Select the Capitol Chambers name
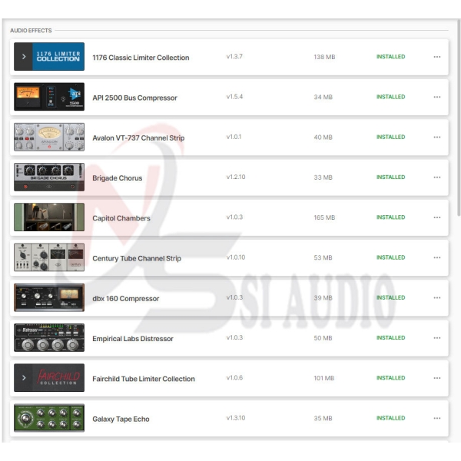 click(x=121, y=218)
